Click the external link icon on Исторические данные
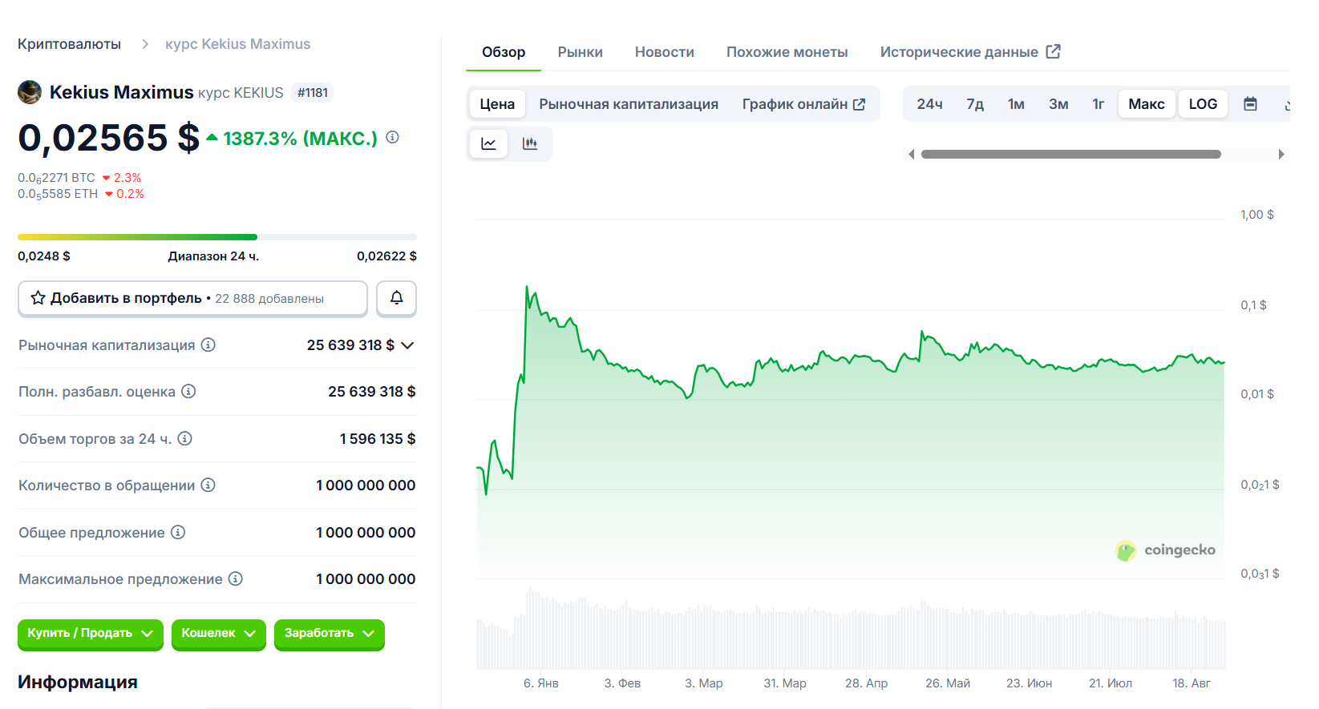Viewport: 1319px width, 709px height. (1053, 51)
